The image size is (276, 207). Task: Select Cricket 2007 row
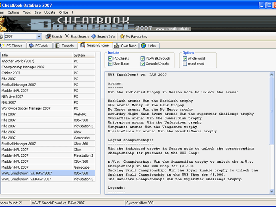(48, 73)
